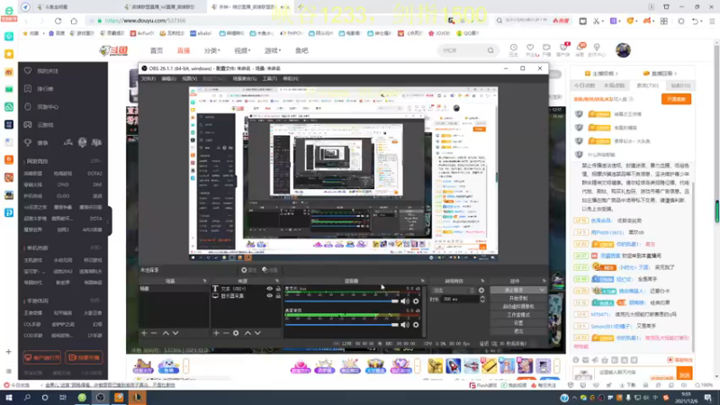Open the Tools menu in OBS
Image resolution: width=720 pixels, height=405 pixels.
tap(269, 79)
